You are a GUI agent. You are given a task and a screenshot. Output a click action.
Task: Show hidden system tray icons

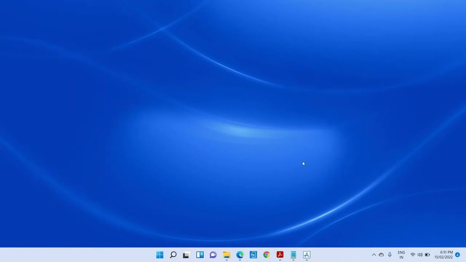pyautogui.click(x=374, y=255)
